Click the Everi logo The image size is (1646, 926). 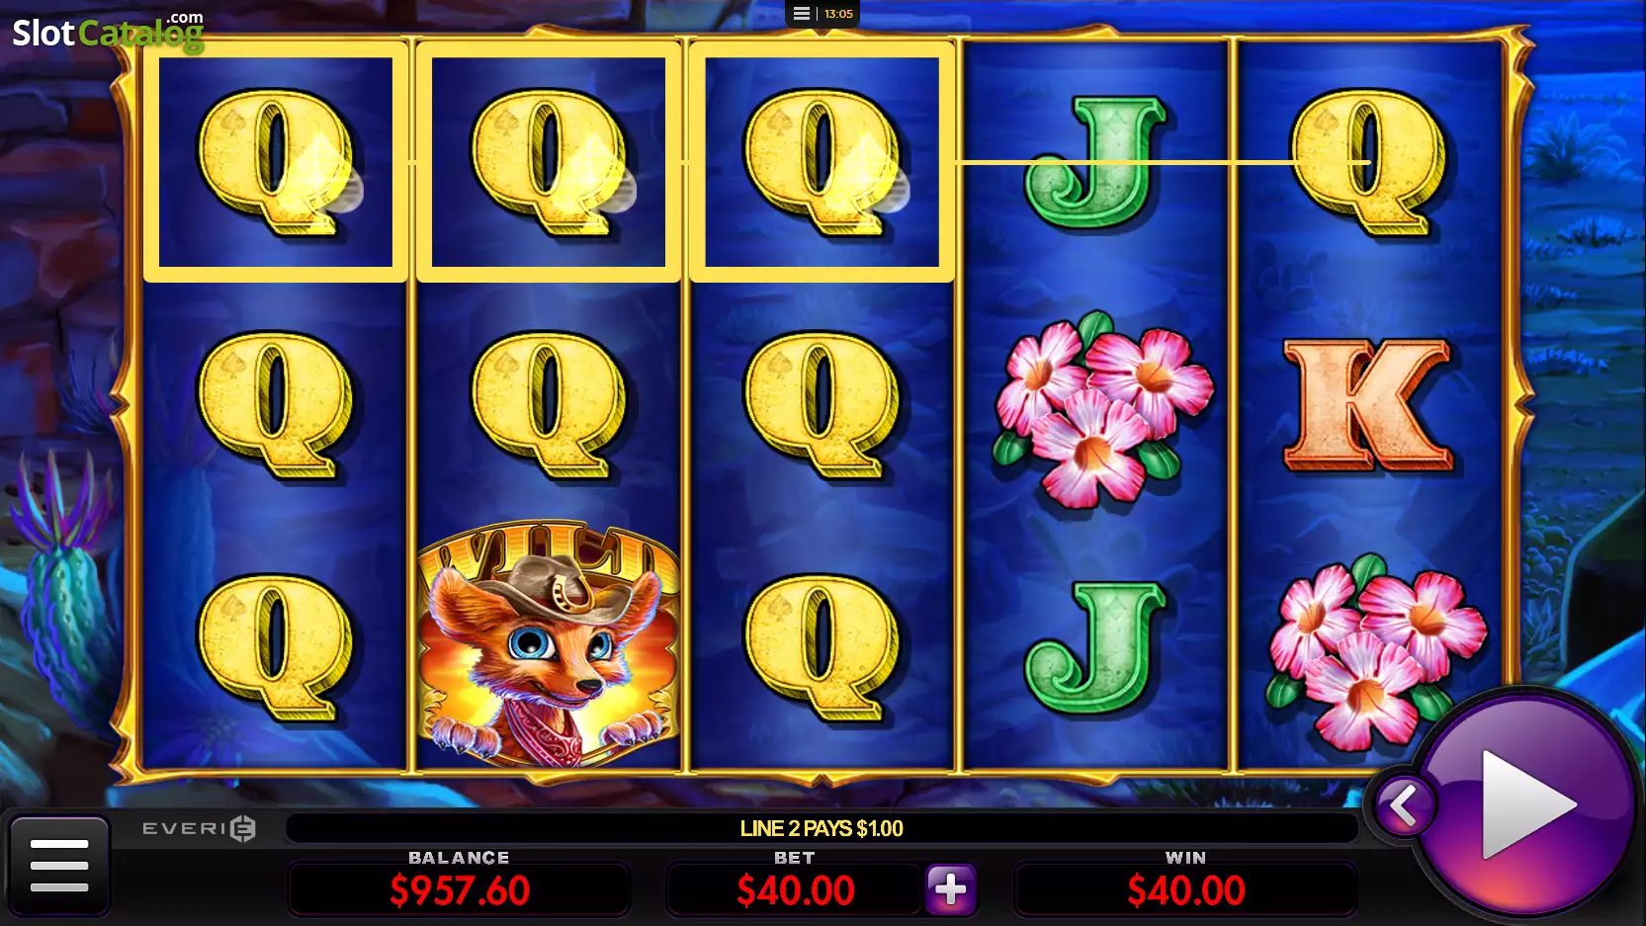tap(199, 828)
